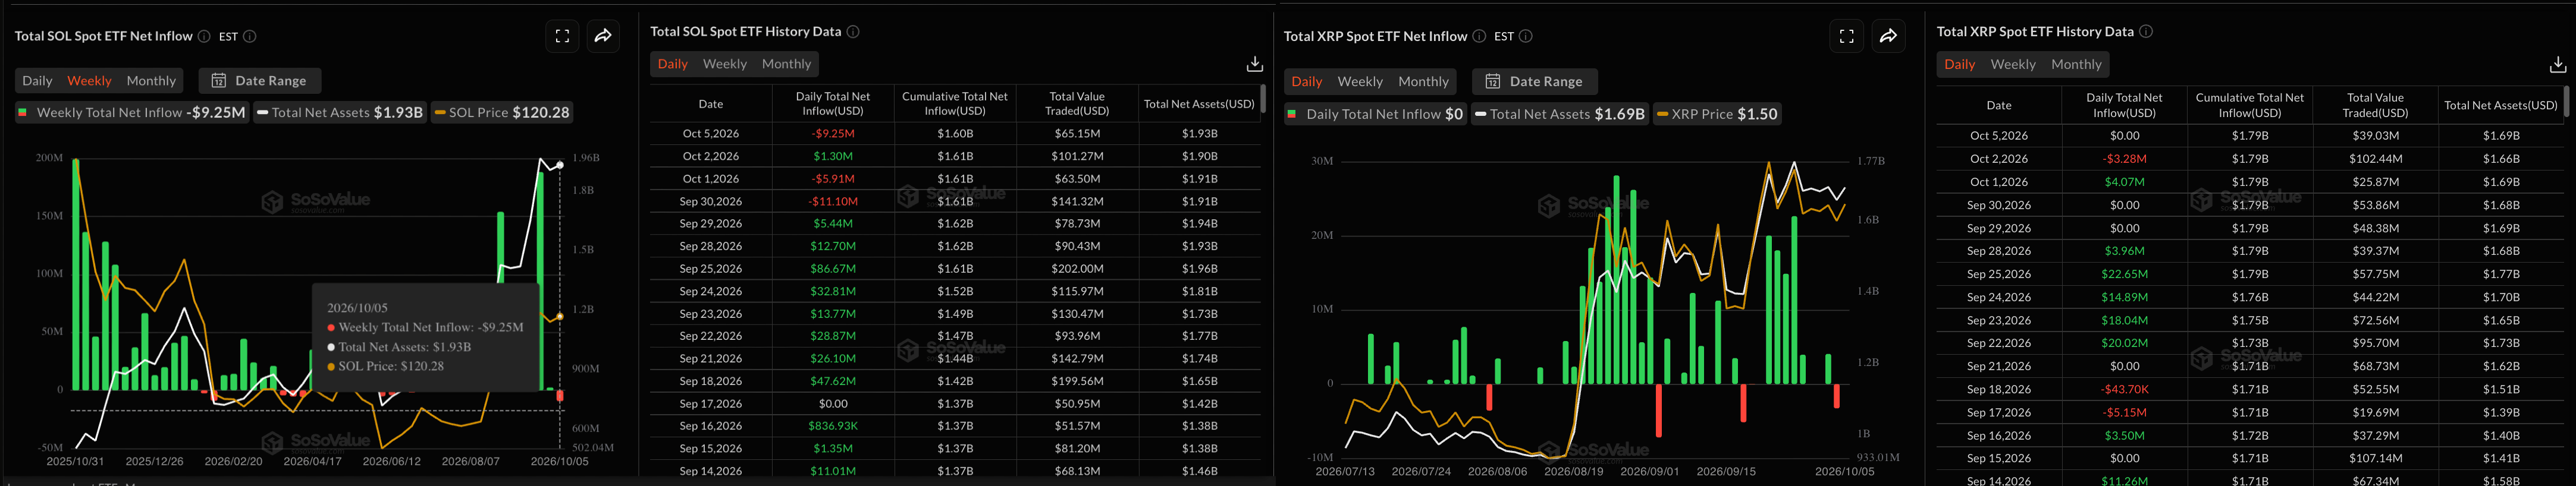
Task: Click info icon beside Total SOL Spot ETF History Data
Action: pos(853,32)
